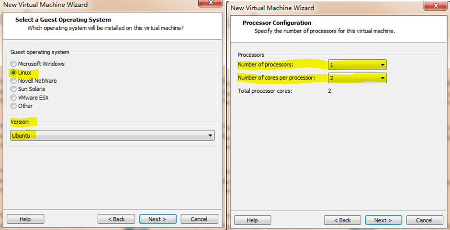This screenshot has width=450, height=230.
Task: Open the Number of processors dropdown
Action: pyautogui.click(x=358, y=65)
